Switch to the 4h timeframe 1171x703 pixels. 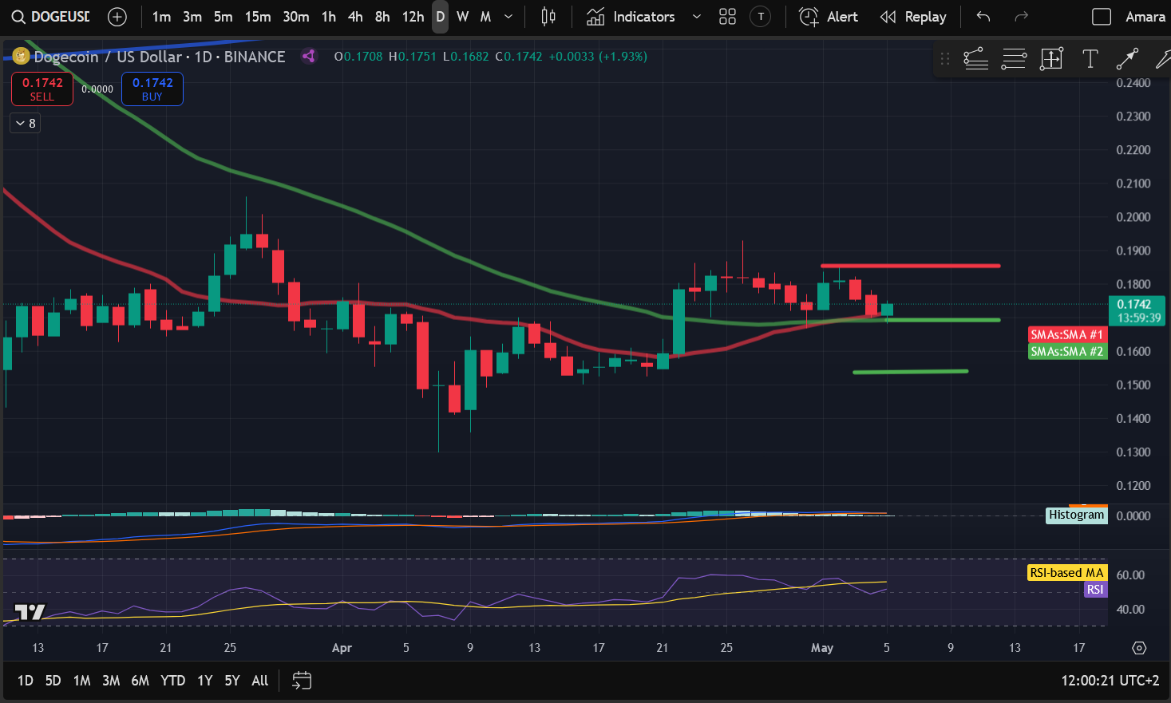click(x=355, y=17)
